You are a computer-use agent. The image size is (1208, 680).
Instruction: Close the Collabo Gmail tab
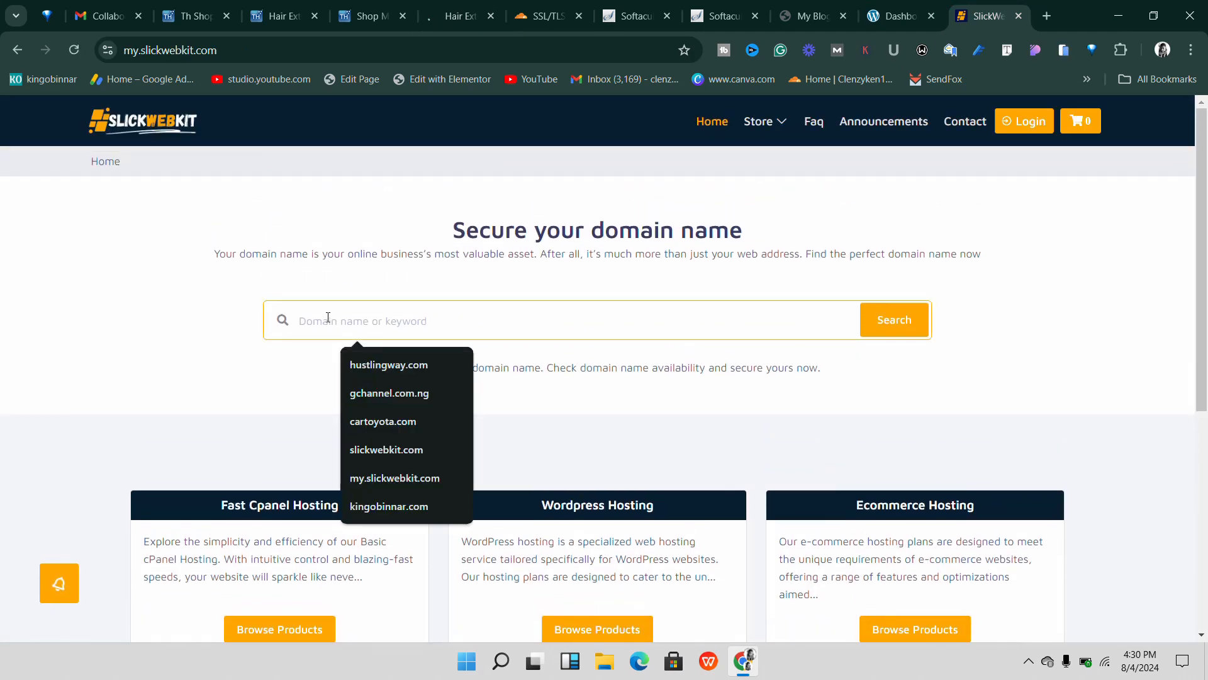[x=138, y=16]
